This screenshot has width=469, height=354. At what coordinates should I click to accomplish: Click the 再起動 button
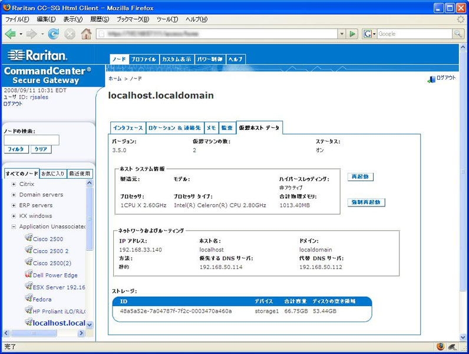pyautogui.click(x=361, y=176)
